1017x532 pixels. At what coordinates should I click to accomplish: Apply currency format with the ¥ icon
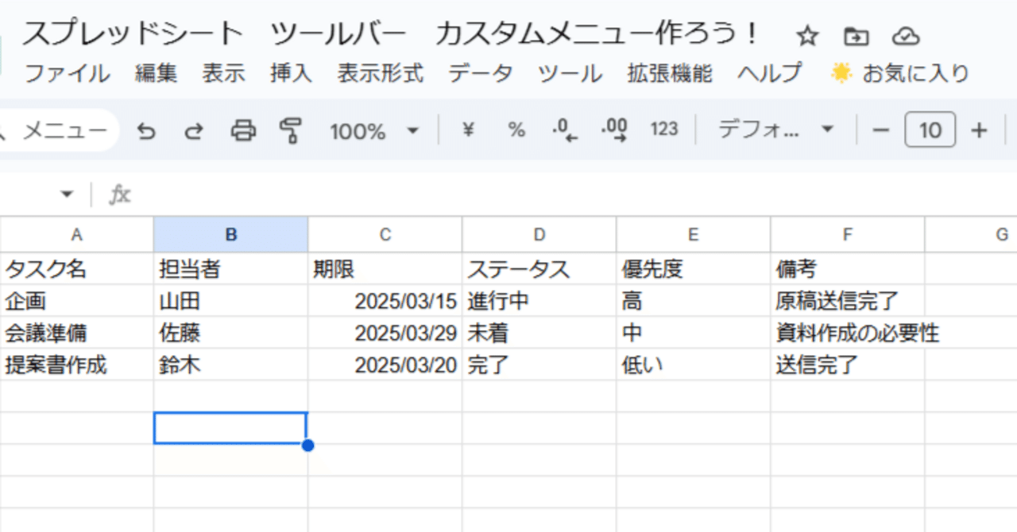[x=467, y=130]
